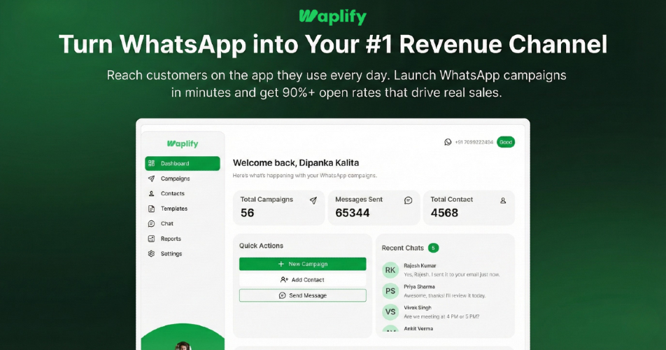Image resolution: width=666 pixels, height=350 pixels.
Task: Open the Chat menu item
Action: click(182, 223)
